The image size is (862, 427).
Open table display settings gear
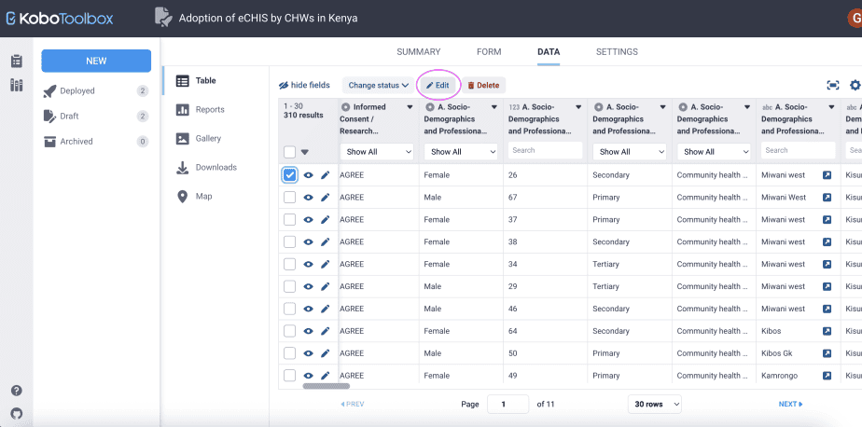[855, 85]
